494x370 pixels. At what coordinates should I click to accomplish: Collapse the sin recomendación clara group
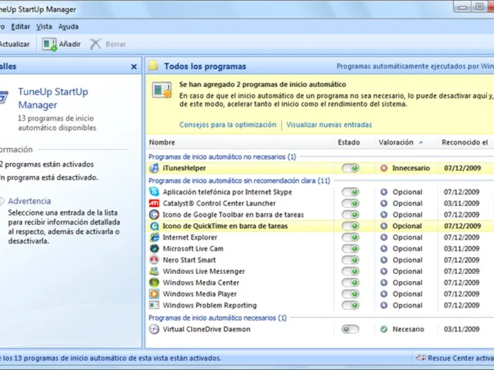click(x=239, y=181)
